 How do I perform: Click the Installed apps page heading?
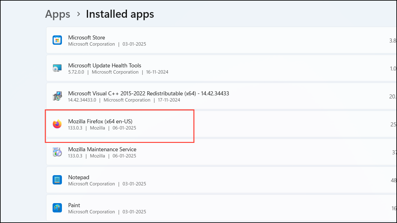(x=120, y=14)
